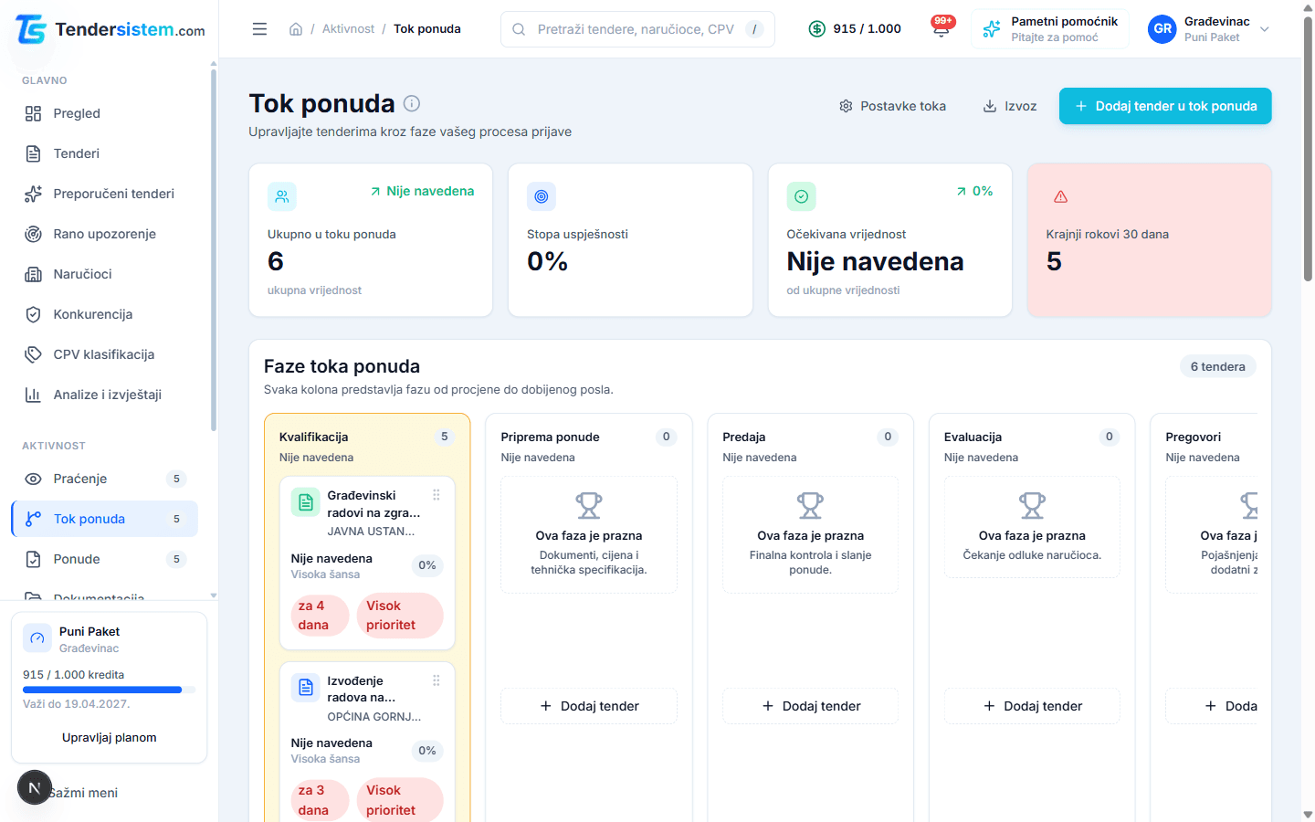Image resolution: width=1315 pixels, height=822 pixels.
Task: Click the round N badge icon
Action: coord(35,787)
